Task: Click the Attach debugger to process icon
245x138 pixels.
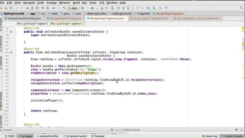Action: point(102,8)
